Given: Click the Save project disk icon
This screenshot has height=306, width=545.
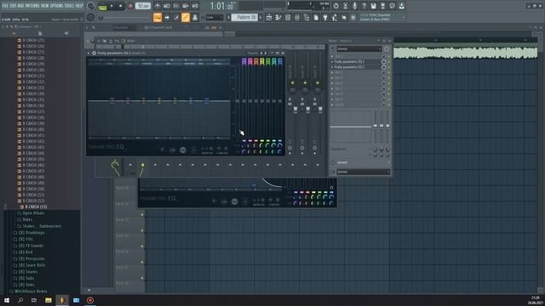Looking at the screenshot, I should 373,6.
